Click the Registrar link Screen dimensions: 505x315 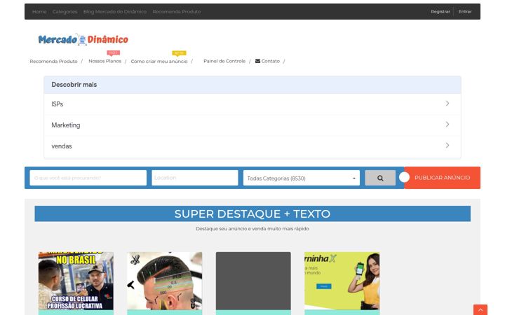click(440, 12)
